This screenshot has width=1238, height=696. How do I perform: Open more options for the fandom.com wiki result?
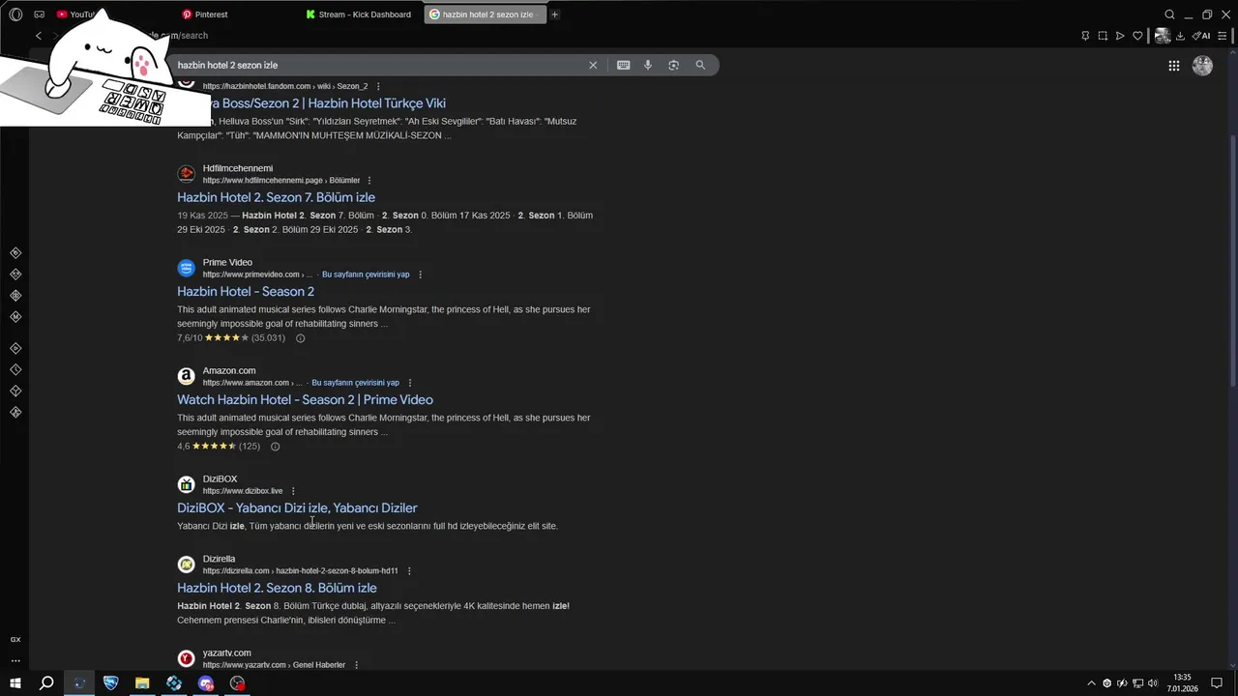click(x=378, y=86)
